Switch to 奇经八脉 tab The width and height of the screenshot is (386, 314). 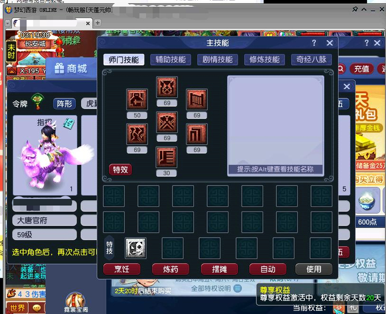[x=312, y=60]
